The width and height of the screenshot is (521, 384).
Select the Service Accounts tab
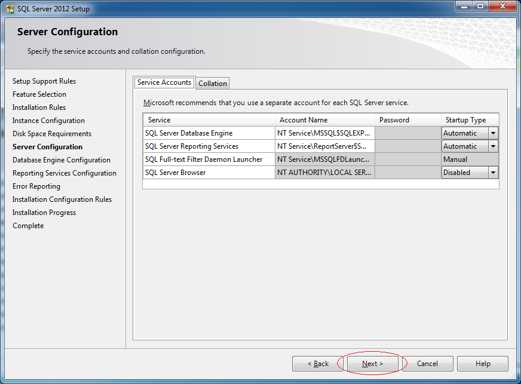(164, 82)
